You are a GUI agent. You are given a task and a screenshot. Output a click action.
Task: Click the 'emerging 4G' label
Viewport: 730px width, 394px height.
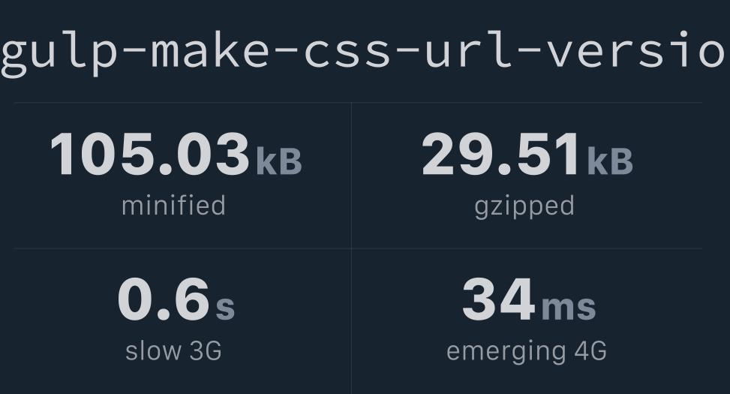(x=527, y=352)
